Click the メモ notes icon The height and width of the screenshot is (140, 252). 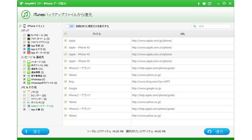point(29,92)
